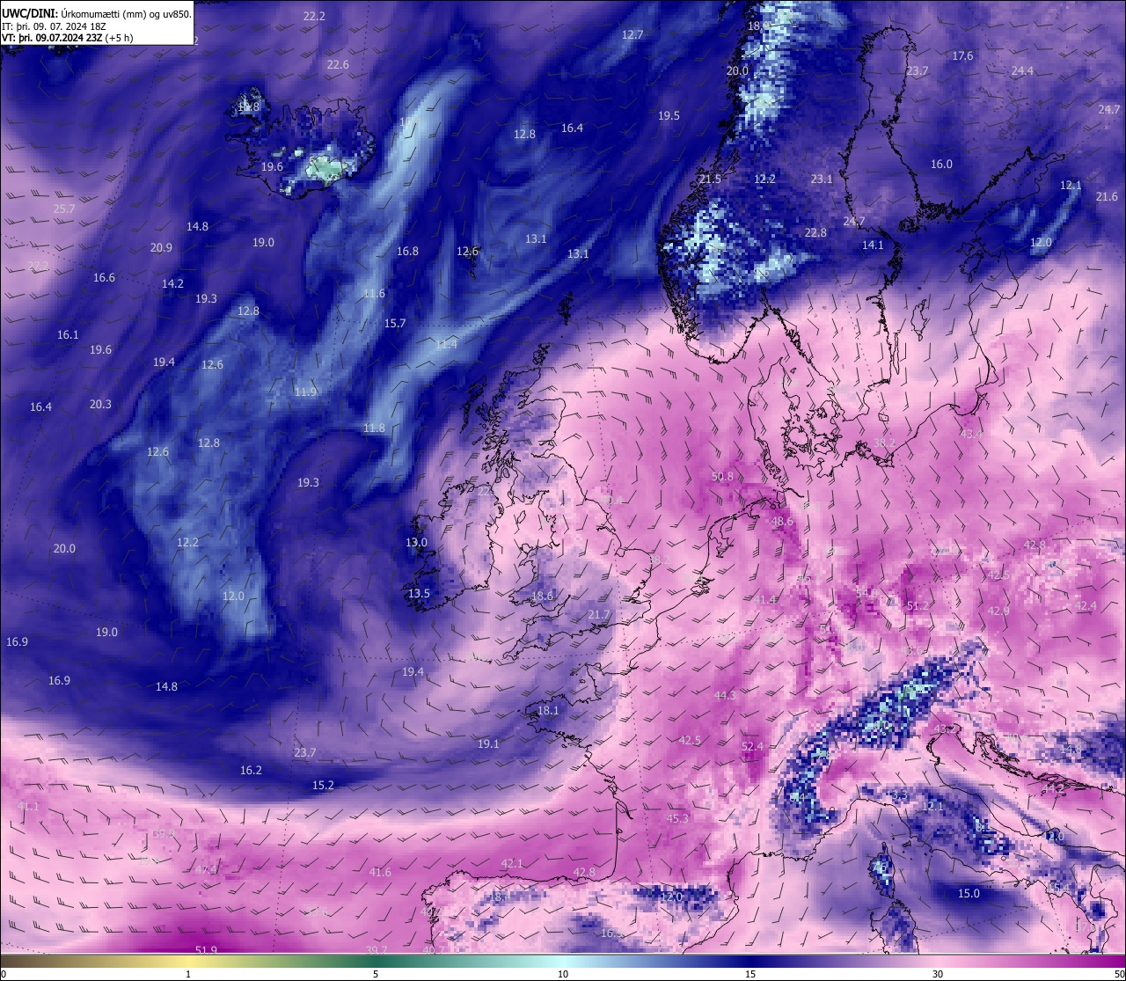The height and width of the screenshot is (981, 1126).
Task: Click the 13.5 value near Ireland
Action: [419, 593]
